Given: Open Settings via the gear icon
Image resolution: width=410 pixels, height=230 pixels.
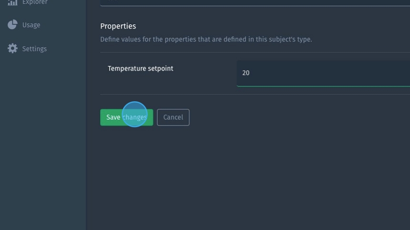Looking at the screenshot, I should [12, 49].
